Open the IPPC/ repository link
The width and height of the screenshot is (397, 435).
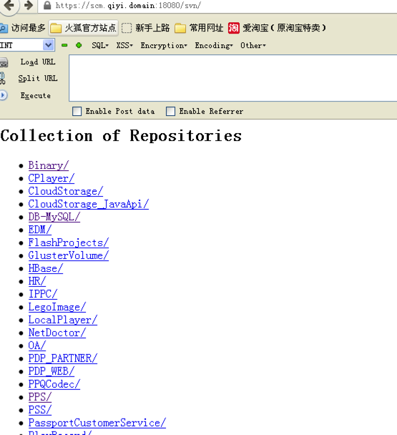click(43, 294)
